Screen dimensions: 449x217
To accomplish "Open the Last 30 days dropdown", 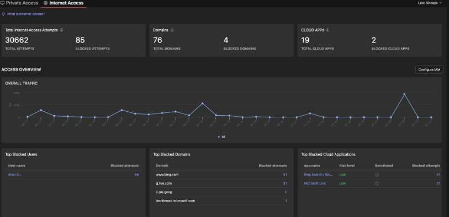I will pyautogui.click(x=430, y=3).
